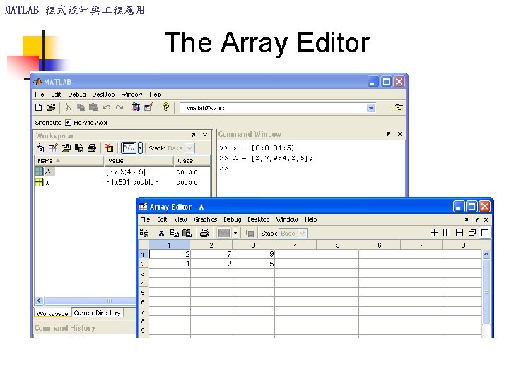Viewport: 509px width, 381px height.
Task: Click Paste icon in Array Editor toolbar
Action: pos(187,233)
